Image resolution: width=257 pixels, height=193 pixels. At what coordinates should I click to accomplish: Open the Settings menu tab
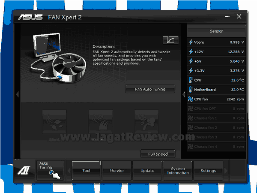point(208,171)
